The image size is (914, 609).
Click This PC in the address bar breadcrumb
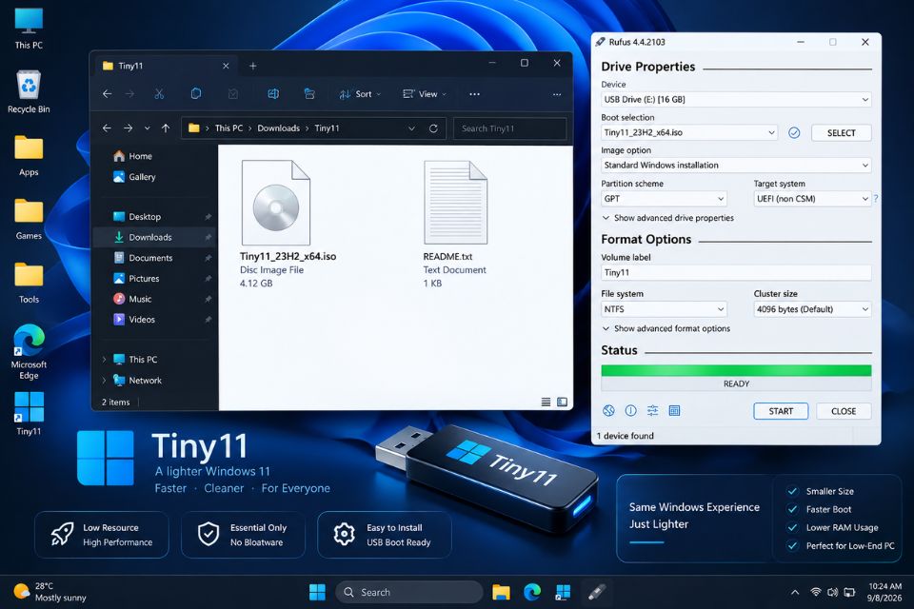(228, 128)
